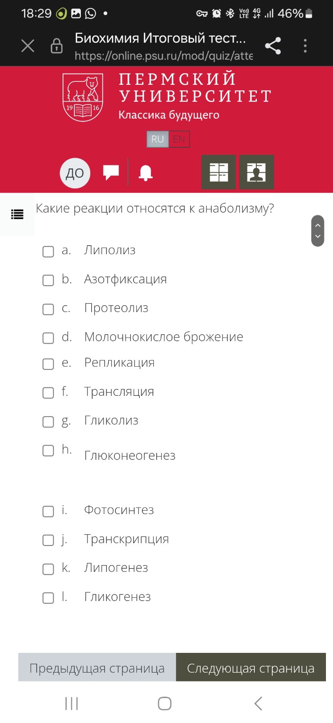This screenshot has width=333, height=723.
Task: Open the notifications bell icon
Action: 146,172
